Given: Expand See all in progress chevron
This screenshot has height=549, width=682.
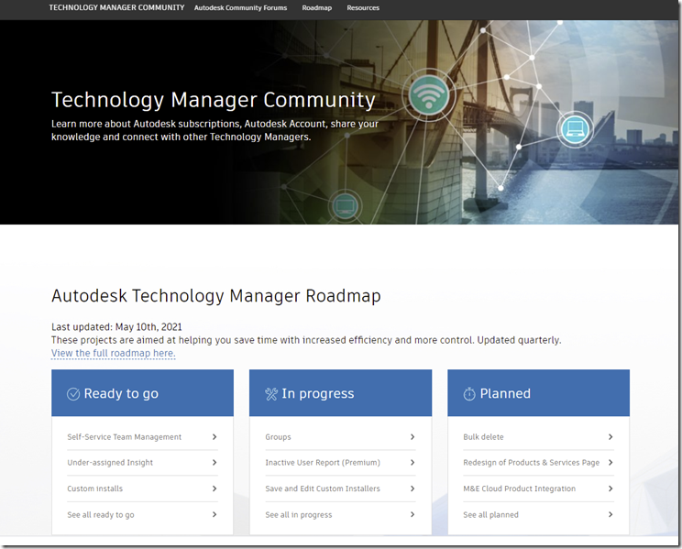Looking at the screenshot, I should tap(412, 514).
